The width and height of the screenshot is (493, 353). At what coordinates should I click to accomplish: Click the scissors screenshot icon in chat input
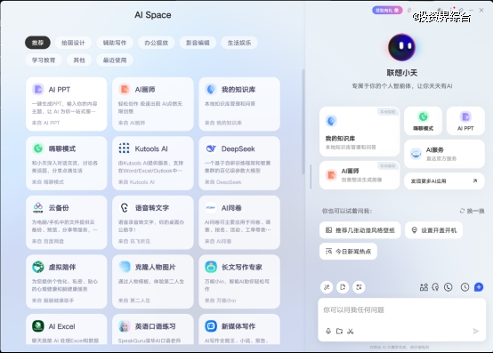(351, 331)
